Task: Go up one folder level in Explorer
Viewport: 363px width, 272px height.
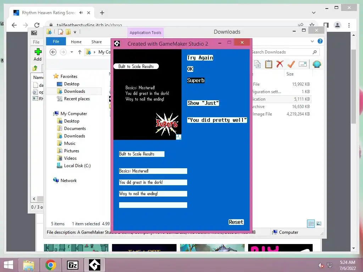Action: pyautogui.click(x=80, y=52)
